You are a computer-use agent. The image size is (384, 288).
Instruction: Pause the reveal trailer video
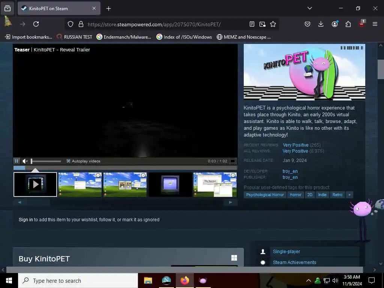pos(16,161)
